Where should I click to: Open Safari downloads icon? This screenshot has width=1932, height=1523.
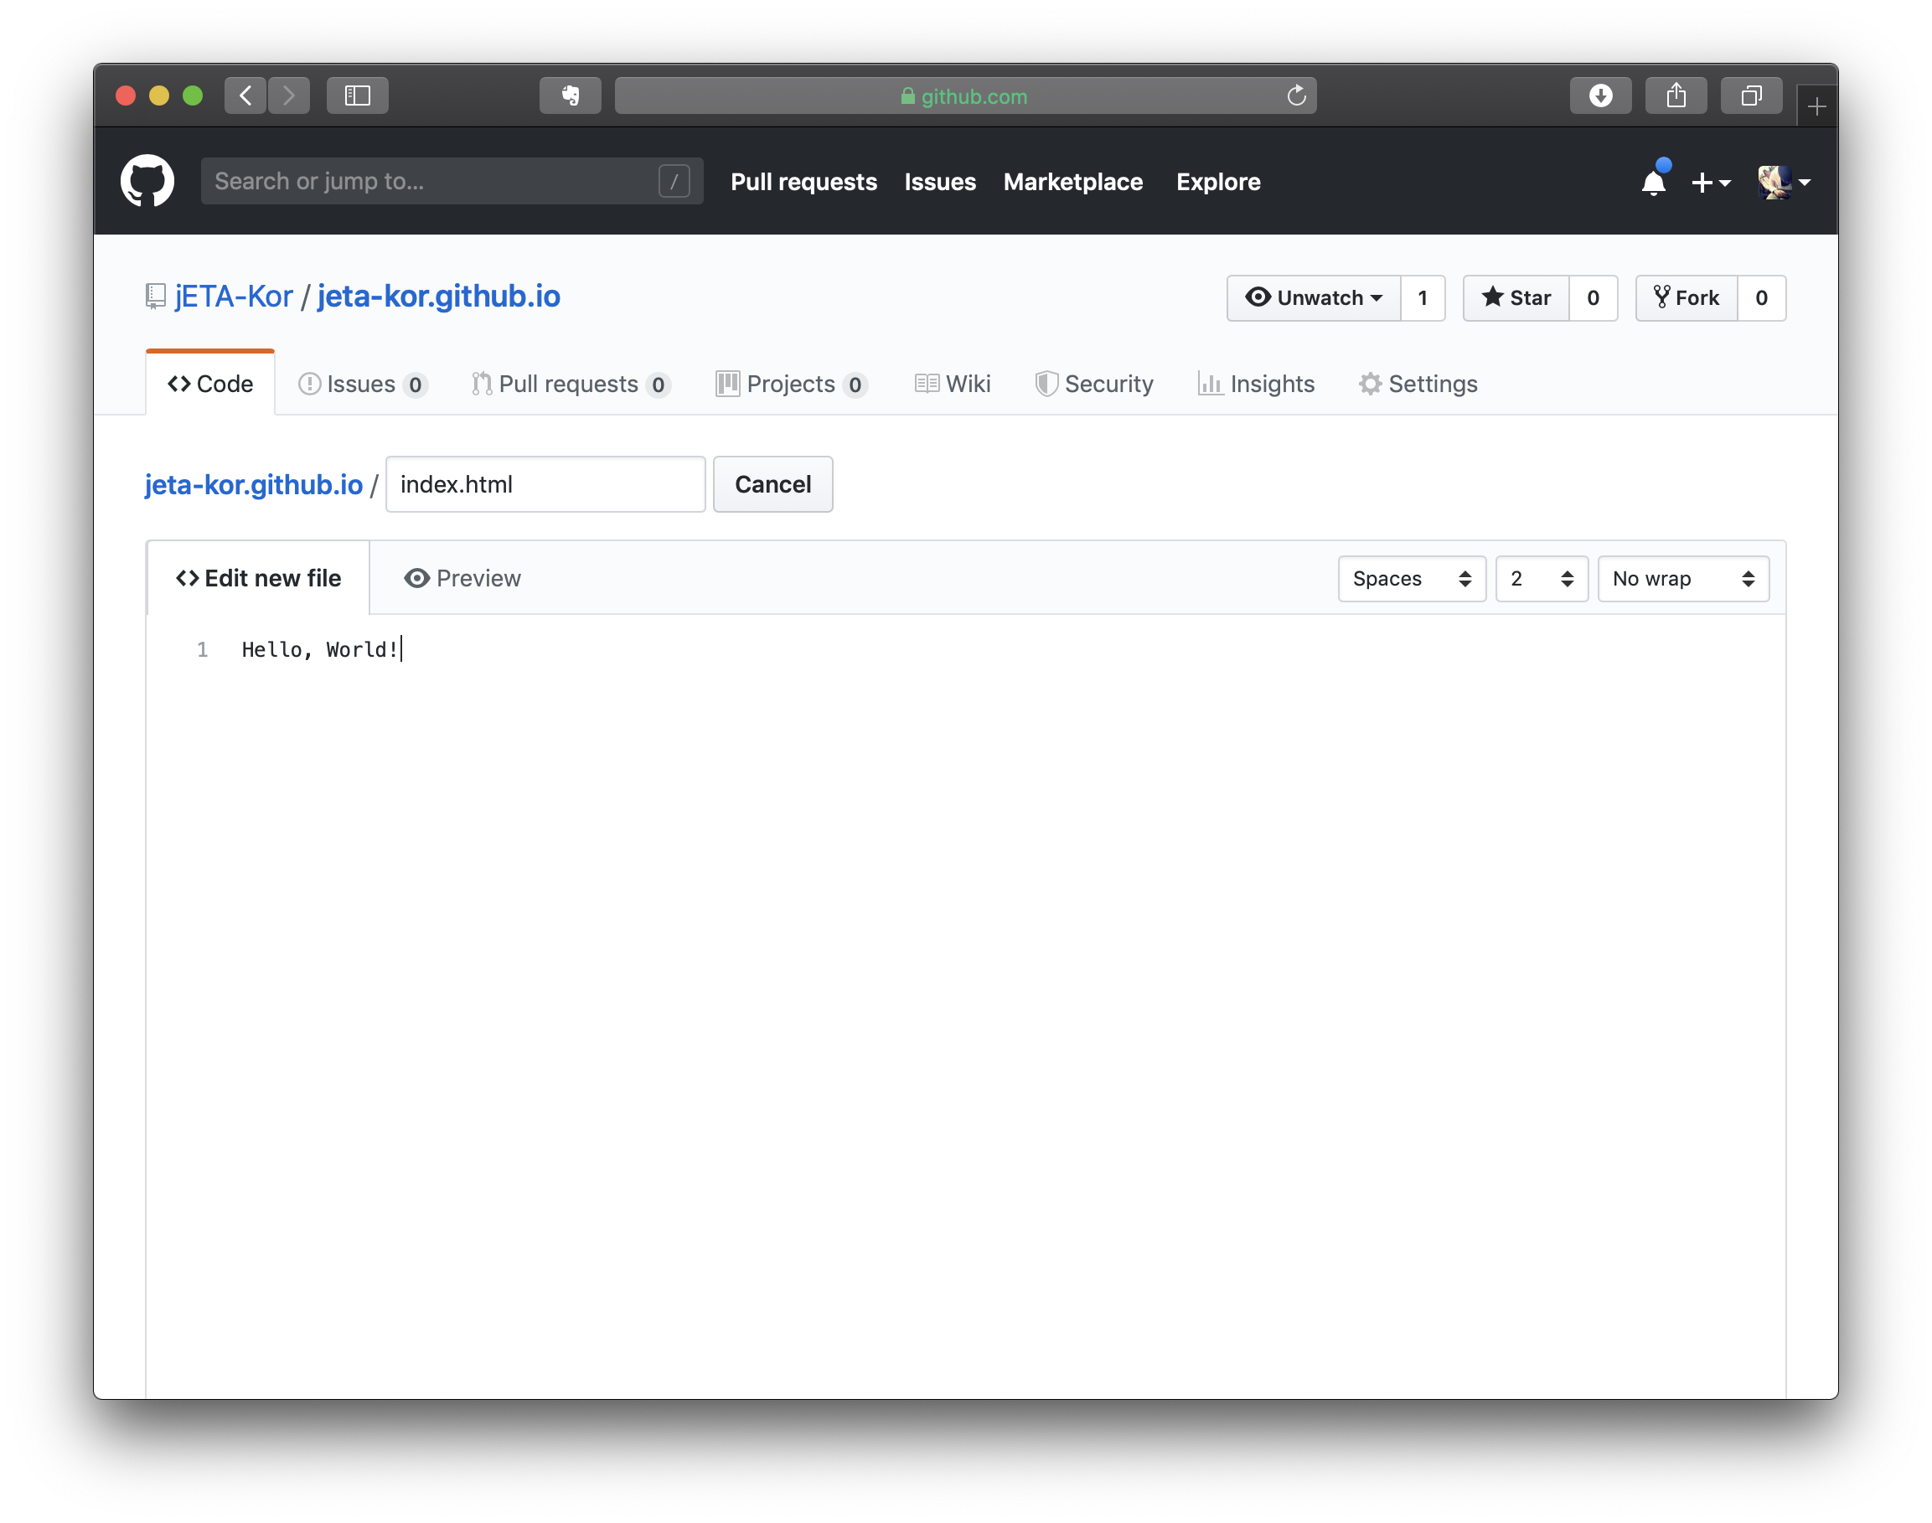point(1600,96)
